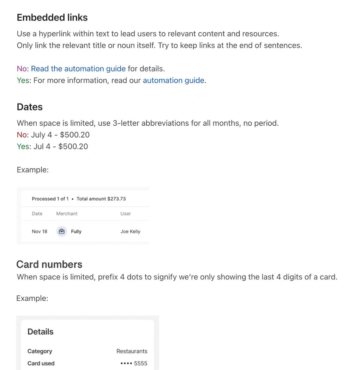Viewport: 361px width, 370px height.
Task: Click the Date column header
Action: coord(37,214)
